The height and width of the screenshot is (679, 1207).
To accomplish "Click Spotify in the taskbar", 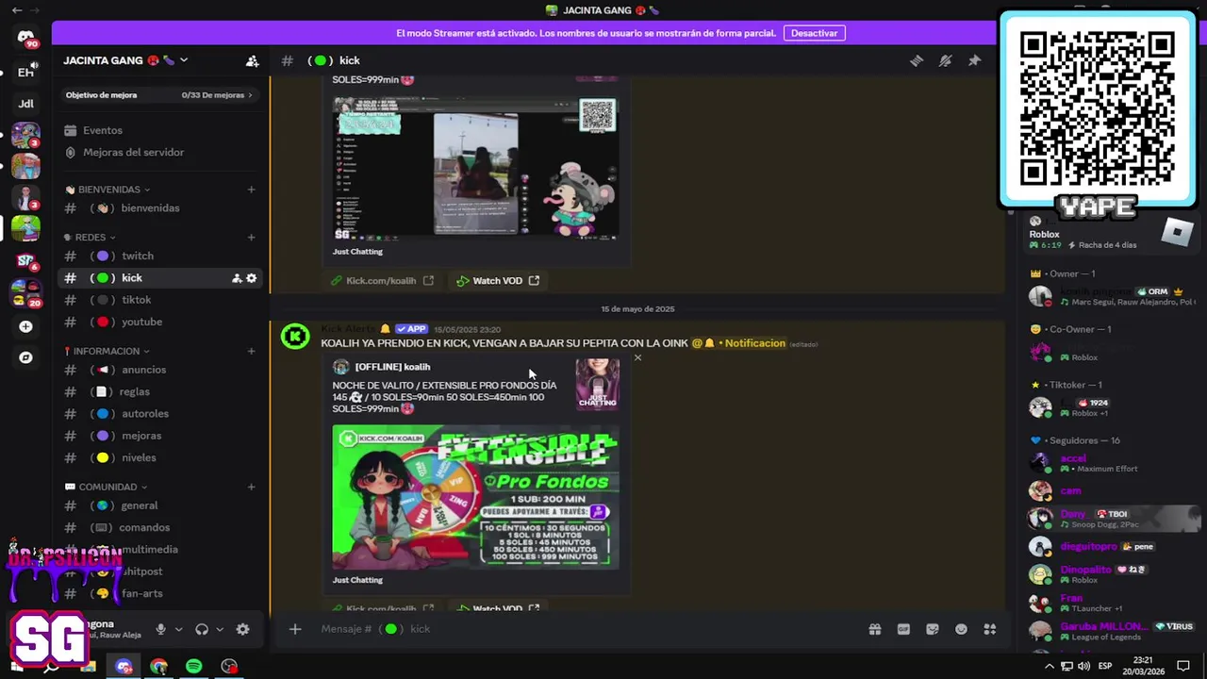I will pos(193,667).
